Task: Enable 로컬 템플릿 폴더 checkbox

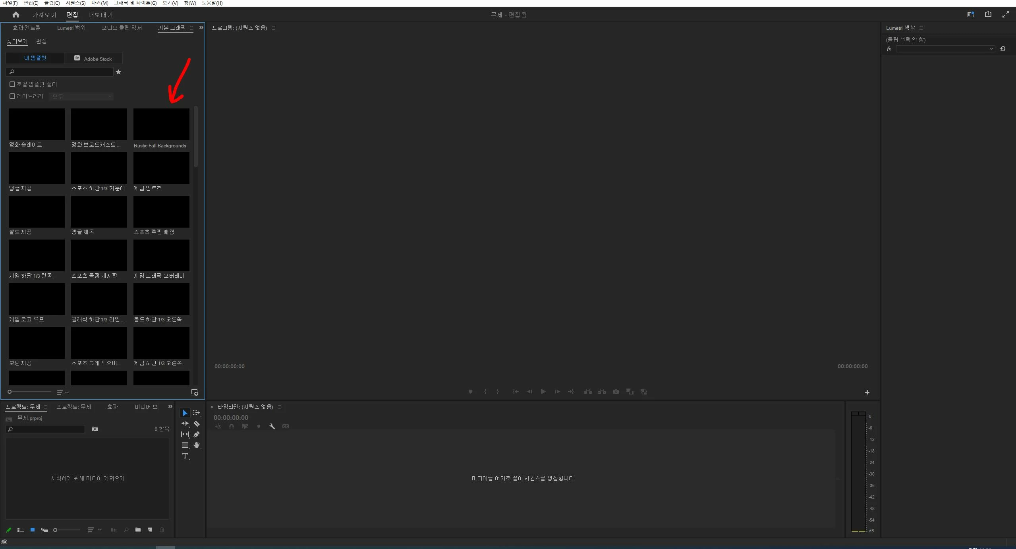Action: pos(12,84)
